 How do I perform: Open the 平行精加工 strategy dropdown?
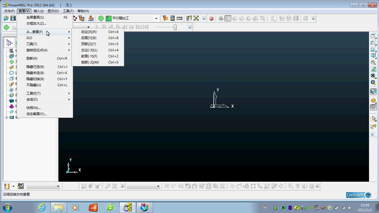[x=156, y=19]
